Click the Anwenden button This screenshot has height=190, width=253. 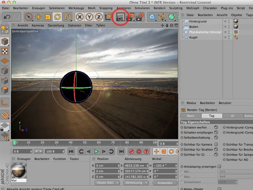click(165, 183)
